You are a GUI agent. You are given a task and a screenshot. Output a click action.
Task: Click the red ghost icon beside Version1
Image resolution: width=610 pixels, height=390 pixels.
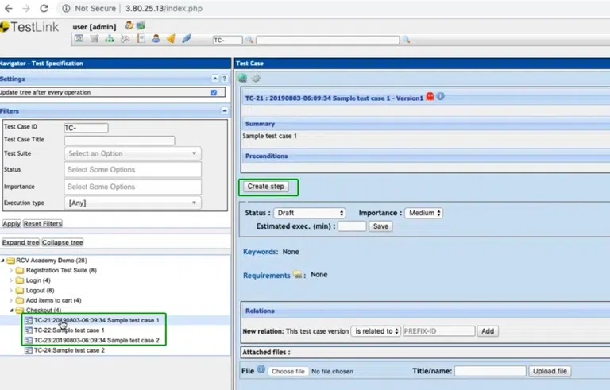tap(430, 97)
